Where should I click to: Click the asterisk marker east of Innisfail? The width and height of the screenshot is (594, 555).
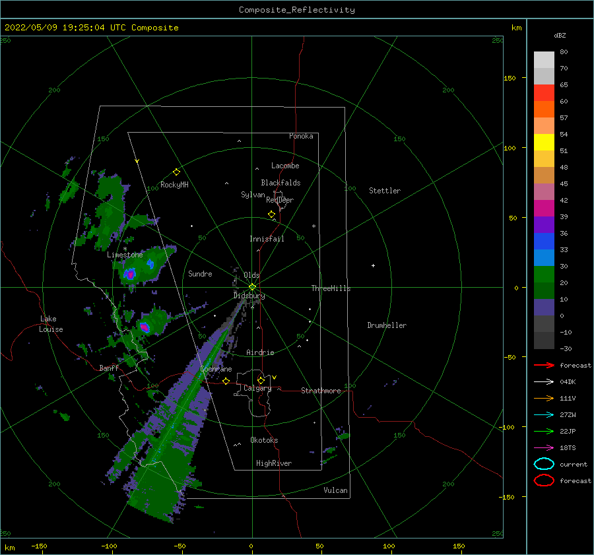tap(313, 226)
